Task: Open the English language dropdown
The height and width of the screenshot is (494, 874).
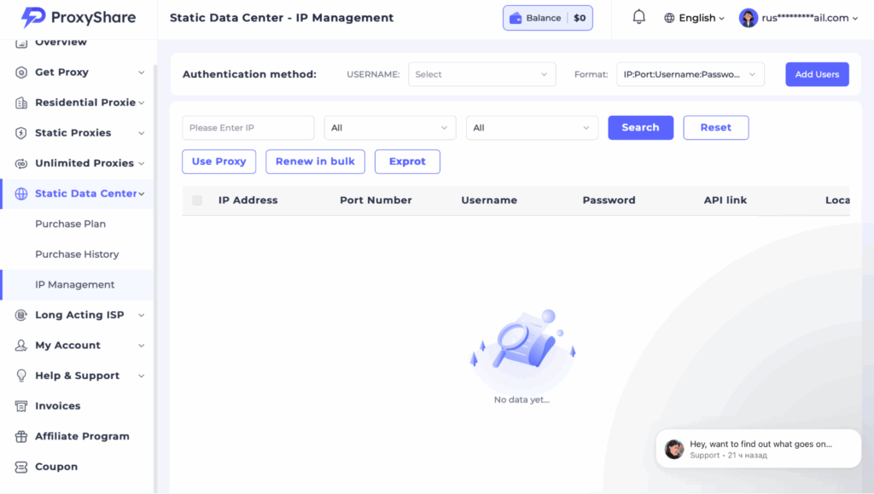Action: pos(695,18)
